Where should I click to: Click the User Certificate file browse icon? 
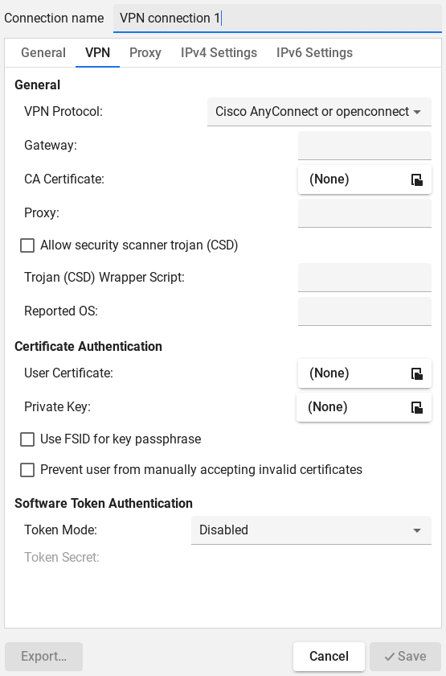pyautogui.click(x=417, y=373)
